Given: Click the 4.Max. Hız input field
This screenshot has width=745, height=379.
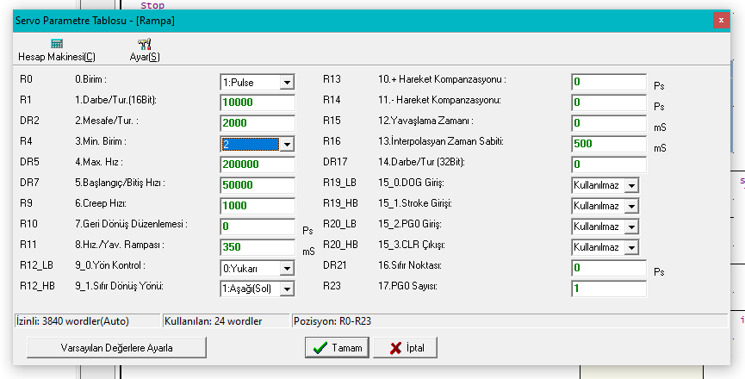Looking at the screenshot, I should 258,165.
